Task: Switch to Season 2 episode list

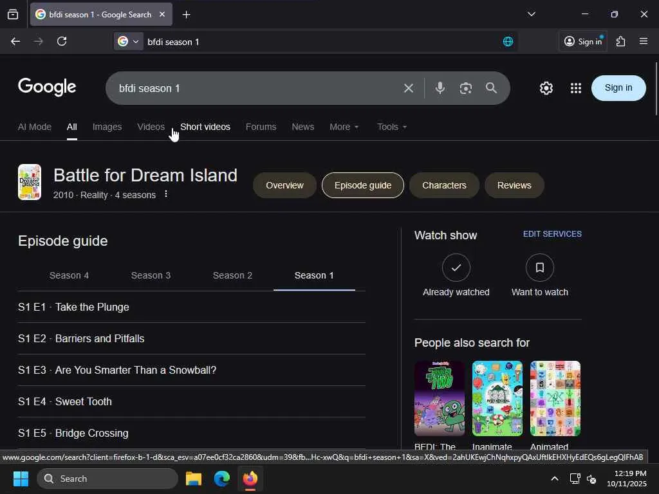Action: [x=232, y=275]
